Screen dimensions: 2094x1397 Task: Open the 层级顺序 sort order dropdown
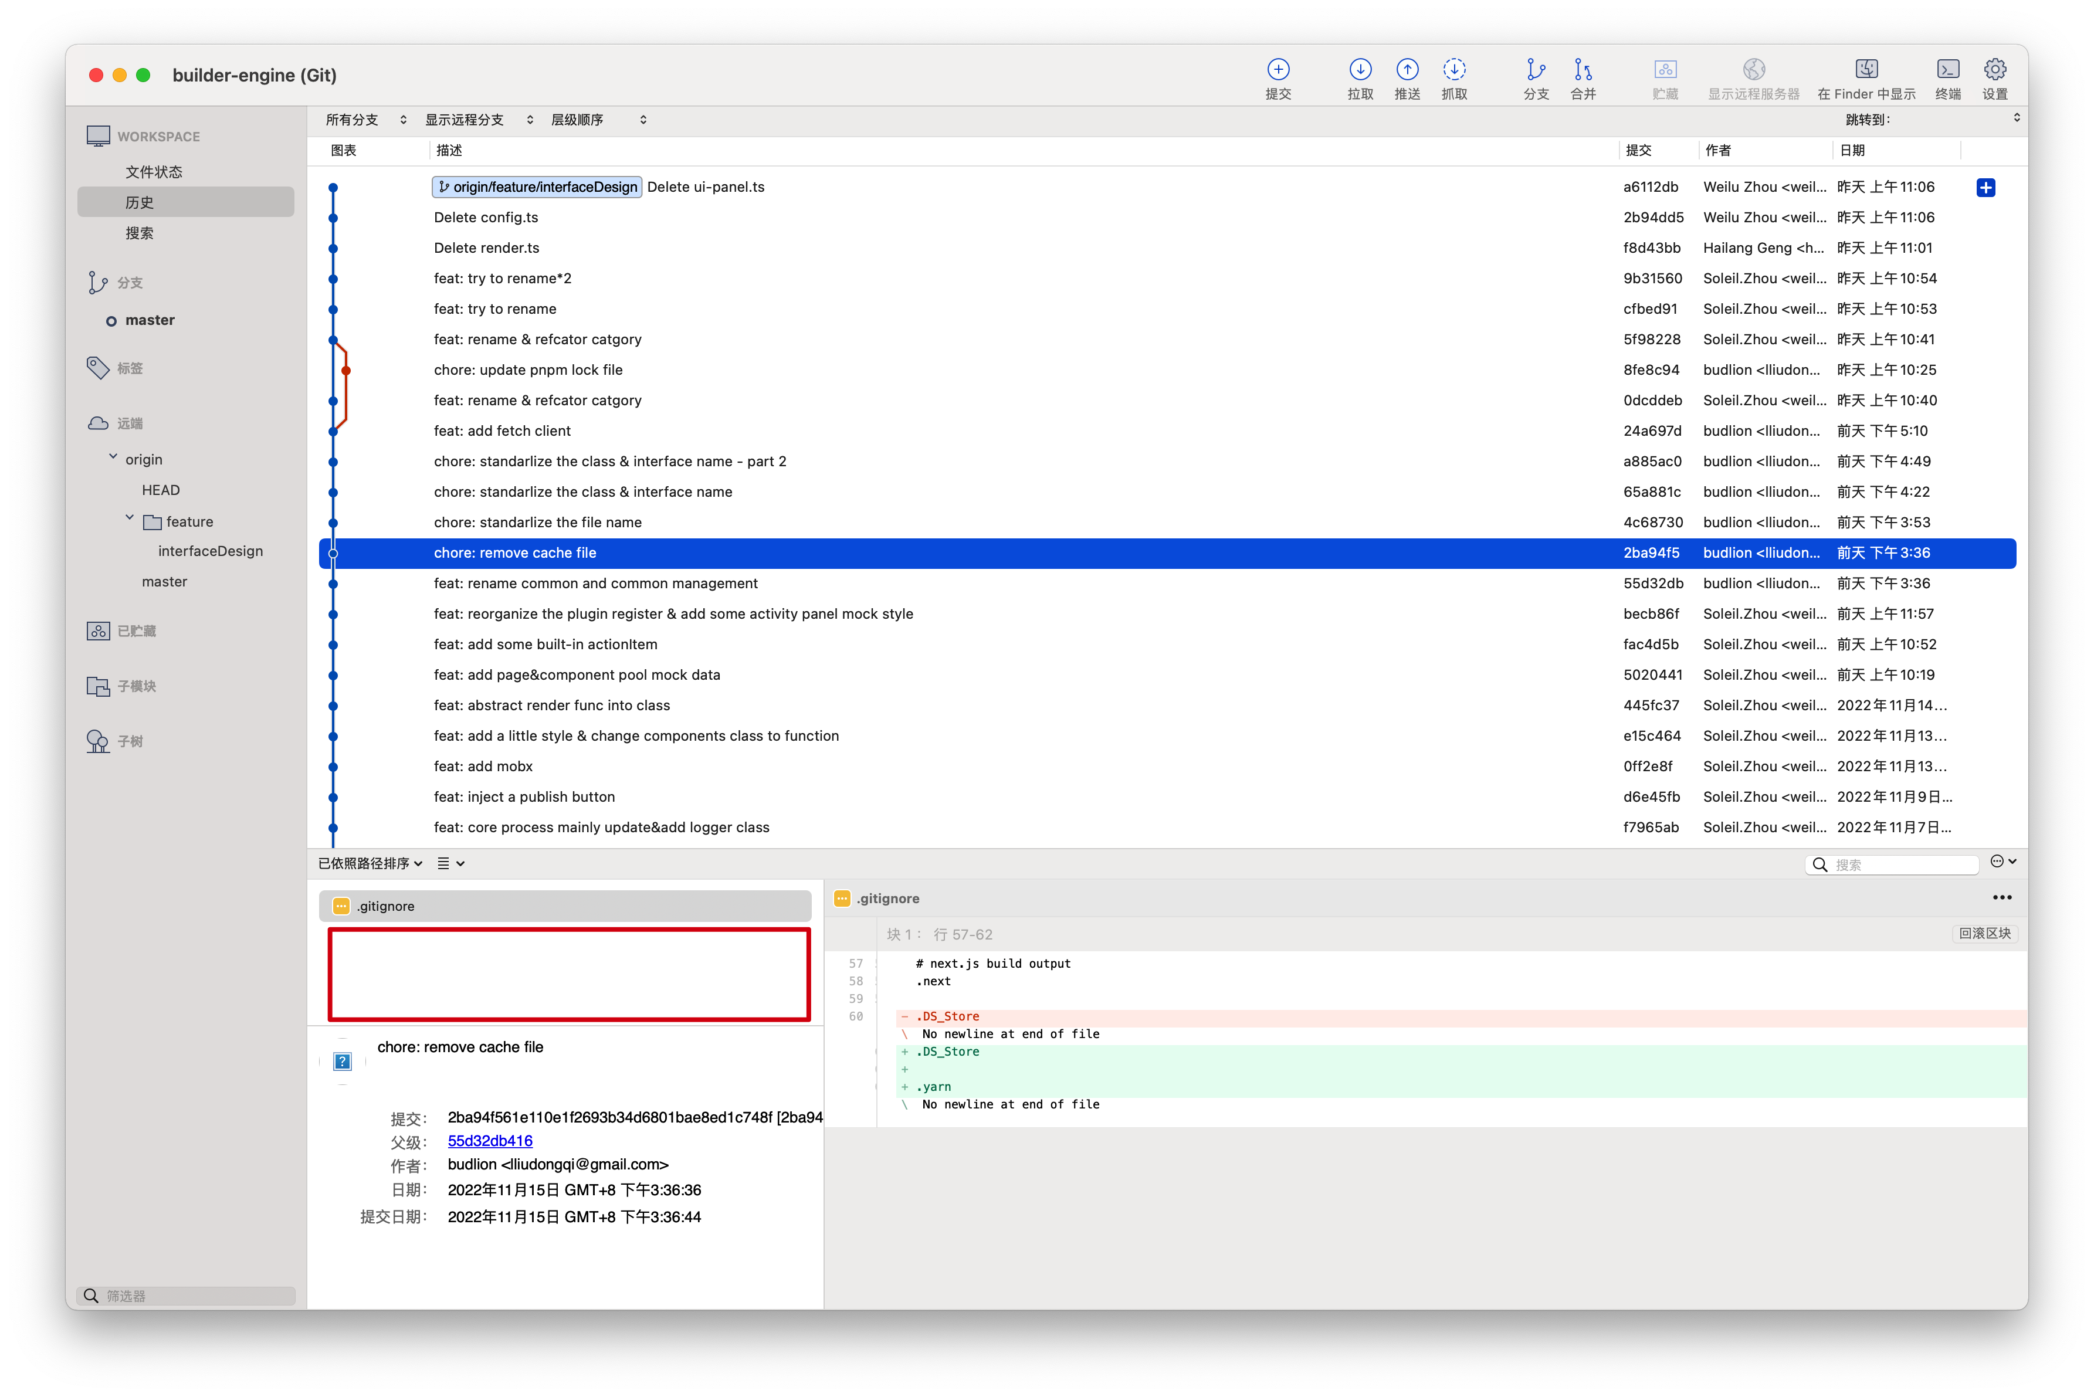tap(598, 120)
